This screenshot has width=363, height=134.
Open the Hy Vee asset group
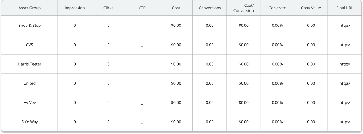pyautogui.click(x=29, y=103)
